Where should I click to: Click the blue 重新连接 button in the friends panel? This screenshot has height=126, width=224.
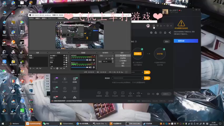tap(186, 41)
